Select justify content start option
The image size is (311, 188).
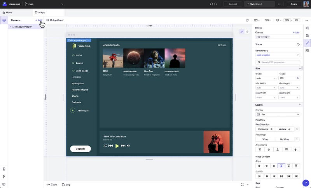[x=259, y=176]
